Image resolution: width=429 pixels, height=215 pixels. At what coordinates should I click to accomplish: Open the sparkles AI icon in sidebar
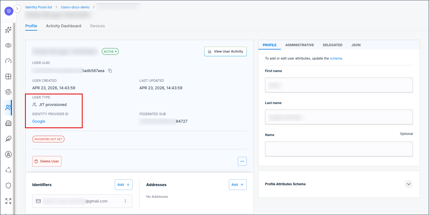click(x=8, y=30)
